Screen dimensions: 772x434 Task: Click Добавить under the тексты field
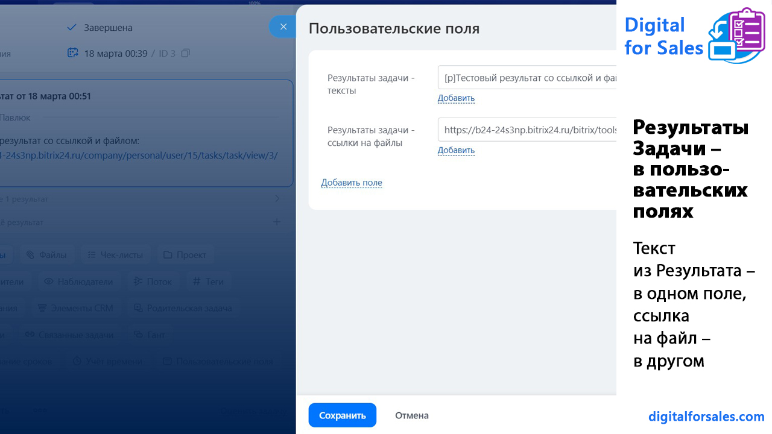tap(456, 98)
